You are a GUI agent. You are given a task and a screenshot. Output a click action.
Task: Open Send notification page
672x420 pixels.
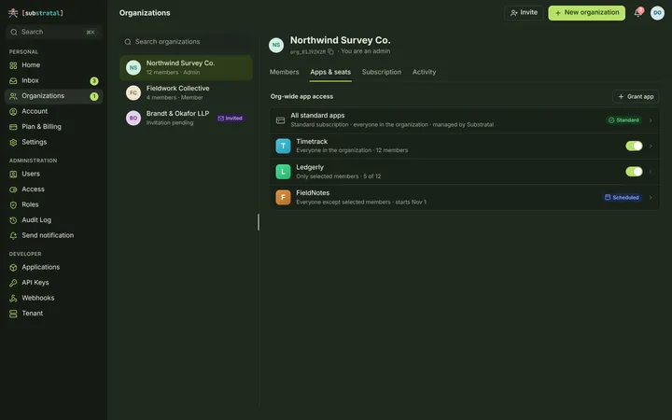(x=53, y=236)
